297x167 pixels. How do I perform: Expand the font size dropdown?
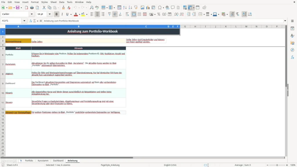tap(50, 14)
